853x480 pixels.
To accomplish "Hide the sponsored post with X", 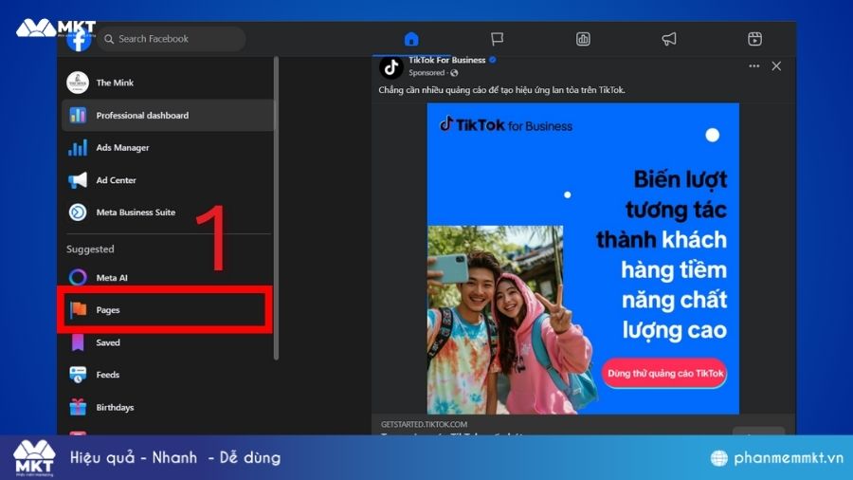I will (x=776, y=65).
